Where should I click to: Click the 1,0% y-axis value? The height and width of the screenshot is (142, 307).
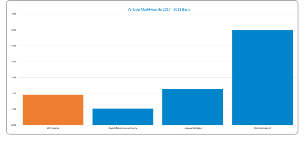14,109
